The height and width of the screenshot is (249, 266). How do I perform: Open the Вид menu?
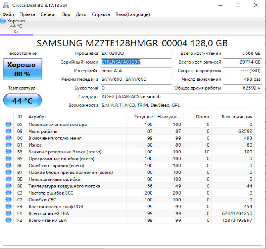click(66, 14)
